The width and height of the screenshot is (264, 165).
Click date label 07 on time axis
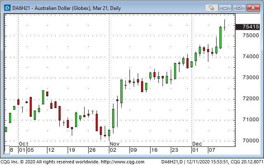[x=212, y=150]
